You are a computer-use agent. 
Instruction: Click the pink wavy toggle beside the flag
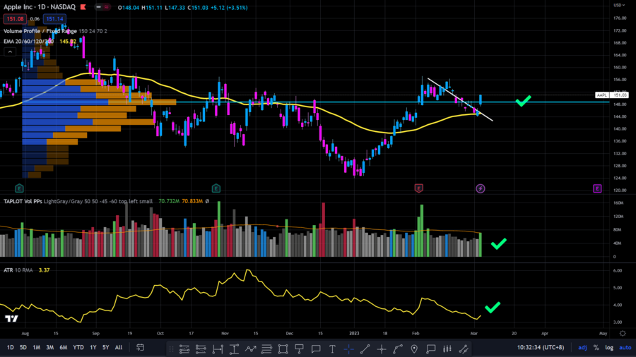click(107, 7)
